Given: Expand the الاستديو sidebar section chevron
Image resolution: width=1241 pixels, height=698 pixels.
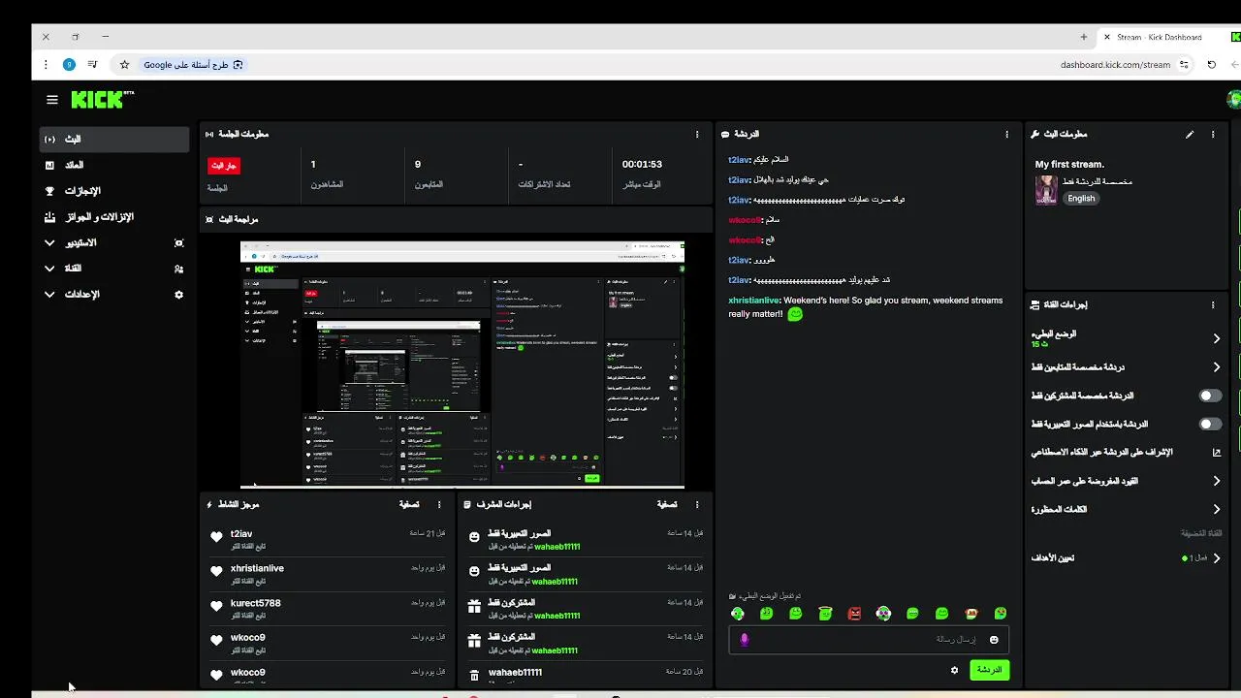Looking at the screenshot, I should 49,243.
